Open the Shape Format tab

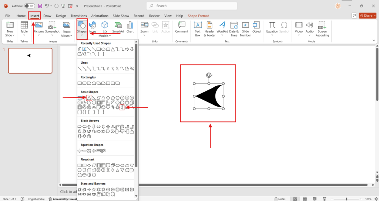(198, 16)
